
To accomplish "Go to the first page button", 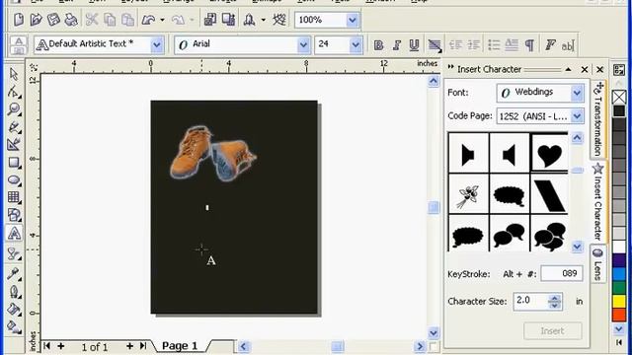I will (47, 346).
